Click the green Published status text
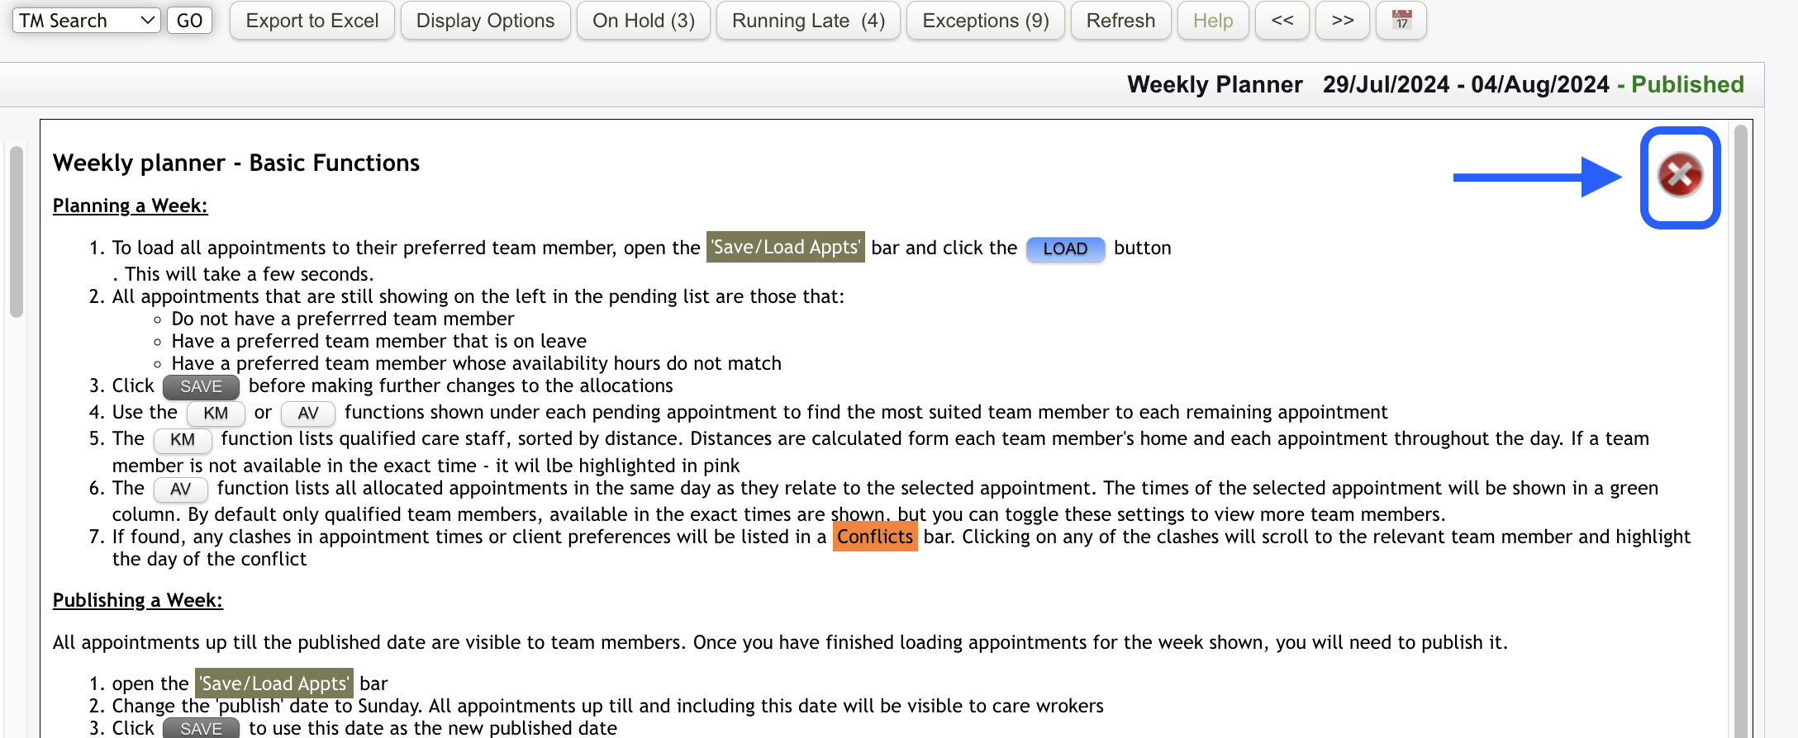Screen dimensions: 1798x738 tap(1687, 84)
